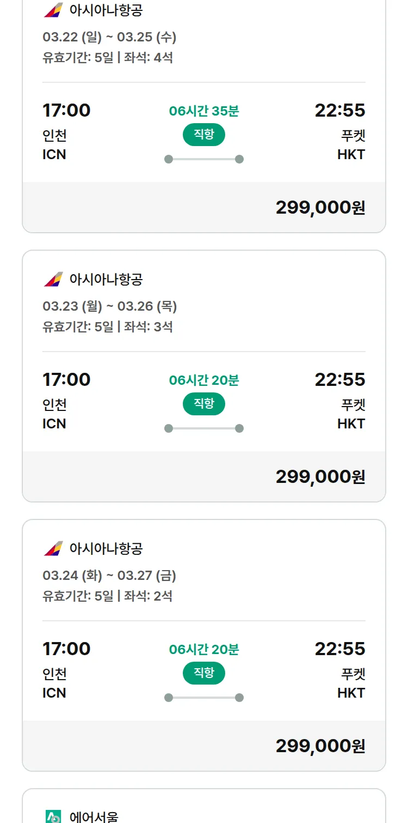The image size is (408, 823).
Task: Click date range 03.24 (화) ~ 03.27 (금)
Action: (109, 576)
